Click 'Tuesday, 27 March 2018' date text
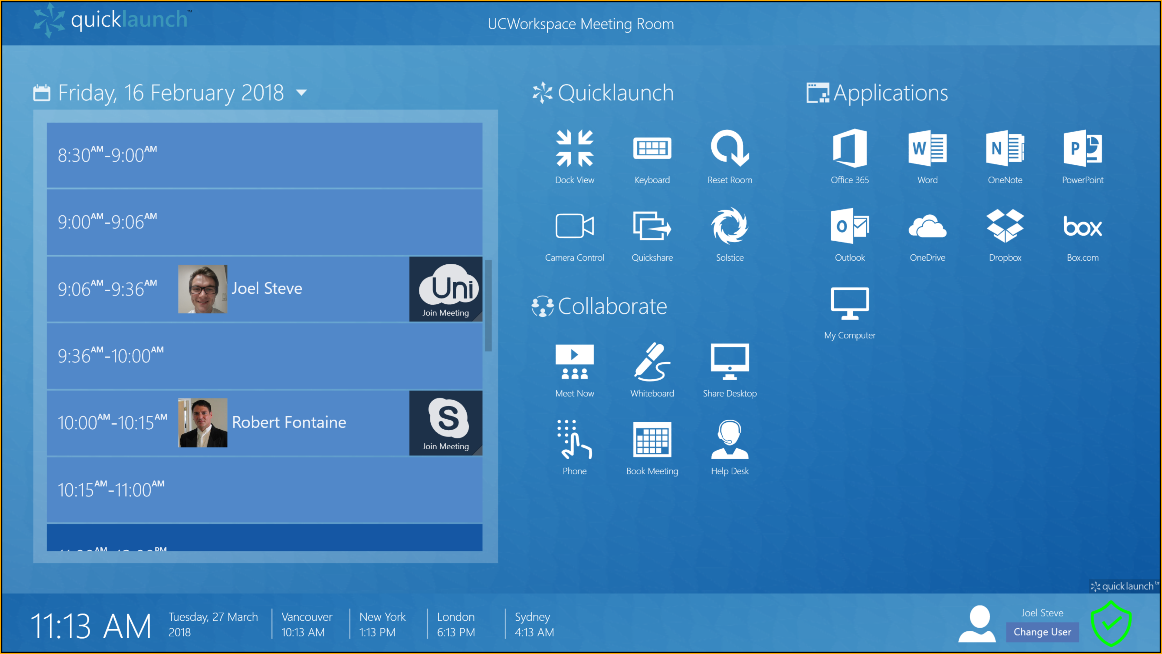The image size is (1162, 654). tap(213, 624)
